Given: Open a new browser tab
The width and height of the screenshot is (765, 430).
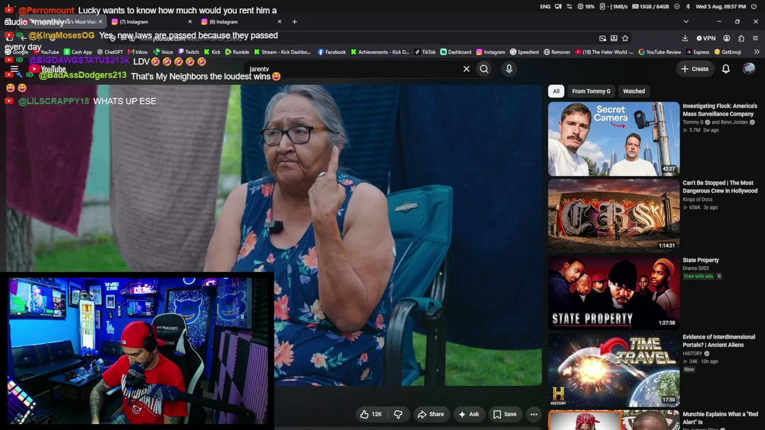Looking at the screenshot, I should (294, 22).
